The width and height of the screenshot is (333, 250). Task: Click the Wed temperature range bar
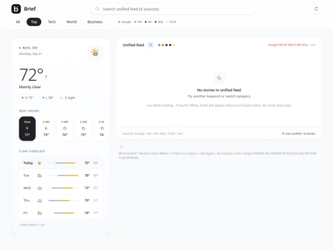pos(64,188)
